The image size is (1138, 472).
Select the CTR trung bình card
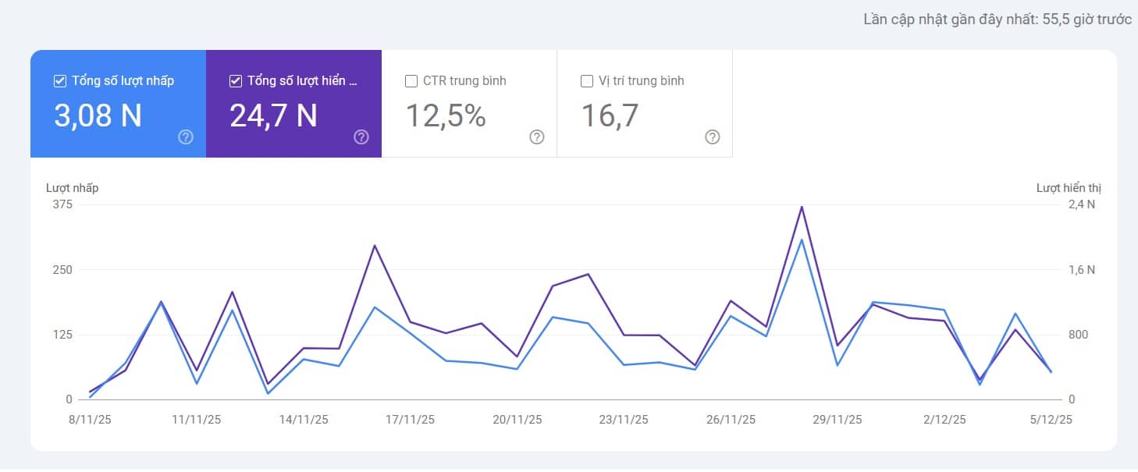pyautogui.click(x=468, y=103)
